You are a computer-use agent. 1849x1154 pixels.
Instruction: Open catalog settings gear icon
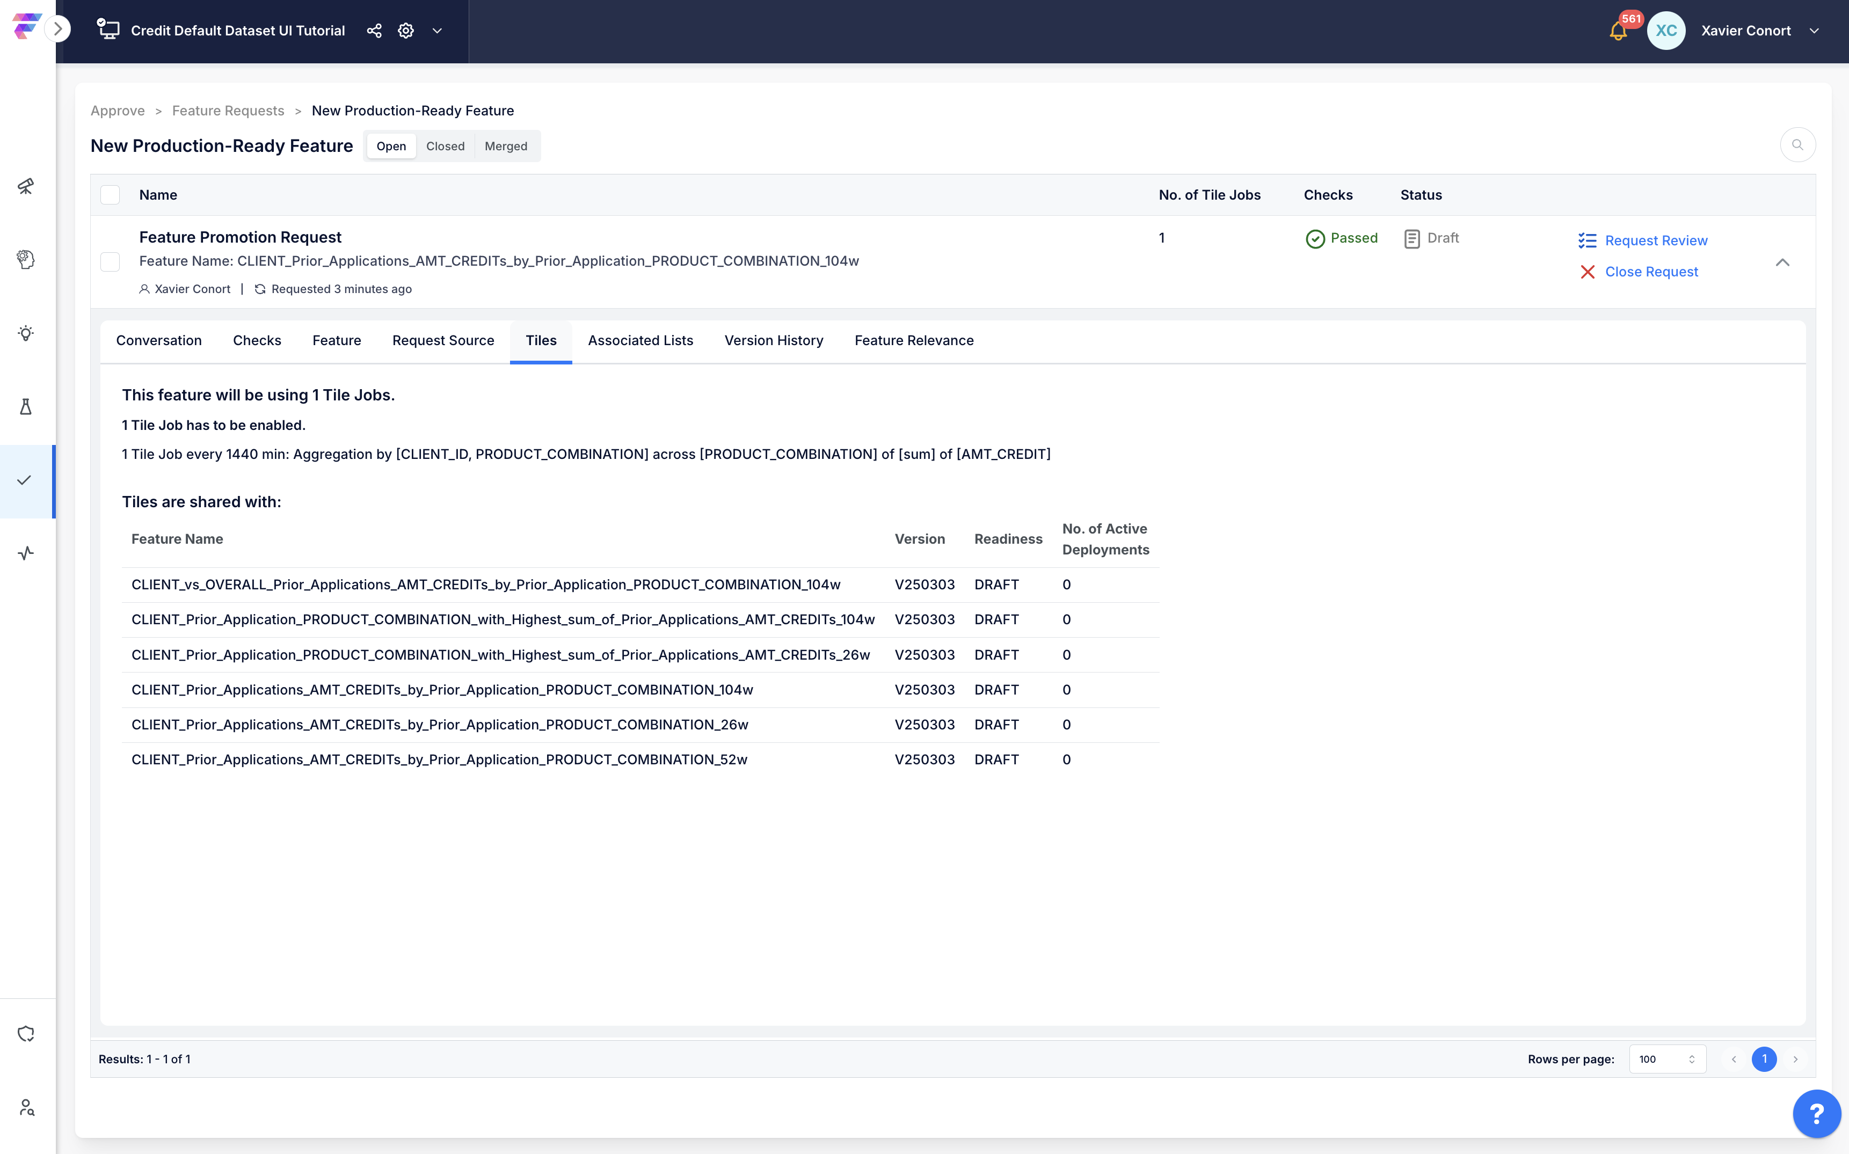(x=405, y=31)
